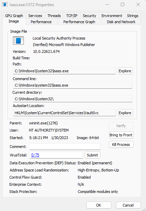Click "Compatible modules only" stack protection value
The height and width of the screenshot is (211, 146).
point(98,192)
